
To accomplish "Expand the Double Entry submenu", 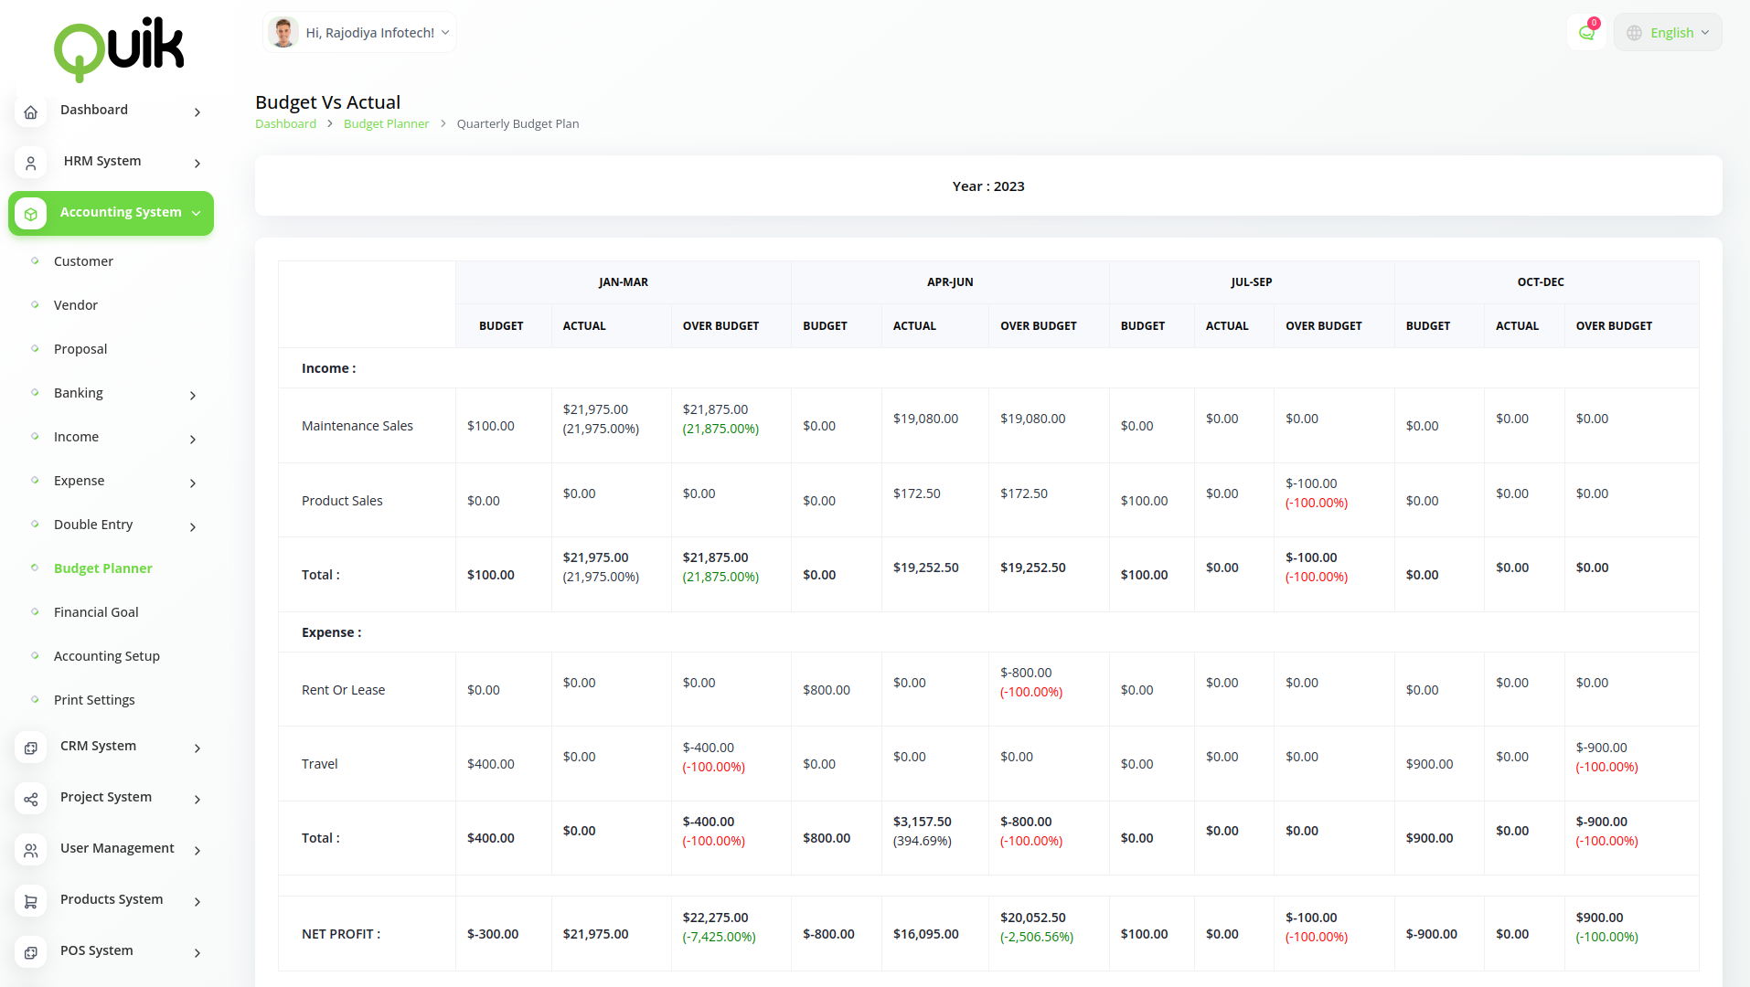I will coord(192,526).
